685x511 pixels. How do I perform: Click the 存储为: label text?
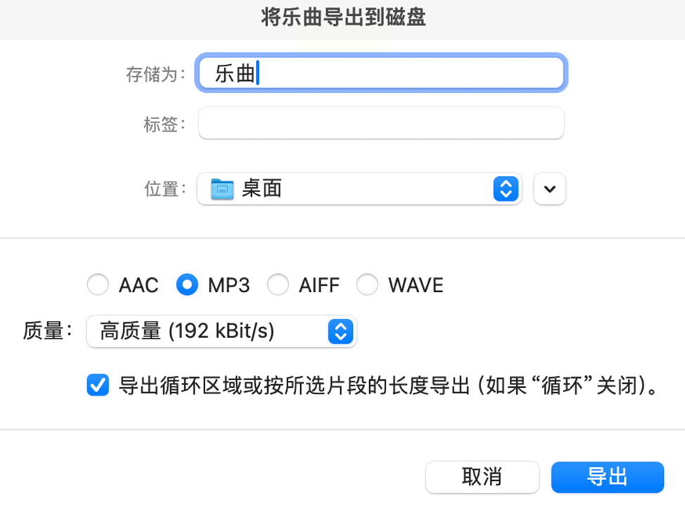[x=155, y=74]
